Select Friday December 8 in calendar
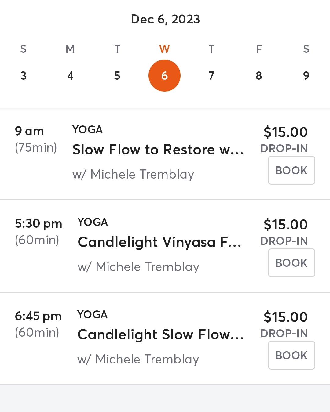The width and height of the screenshot is (330, 412). [258, 75]
